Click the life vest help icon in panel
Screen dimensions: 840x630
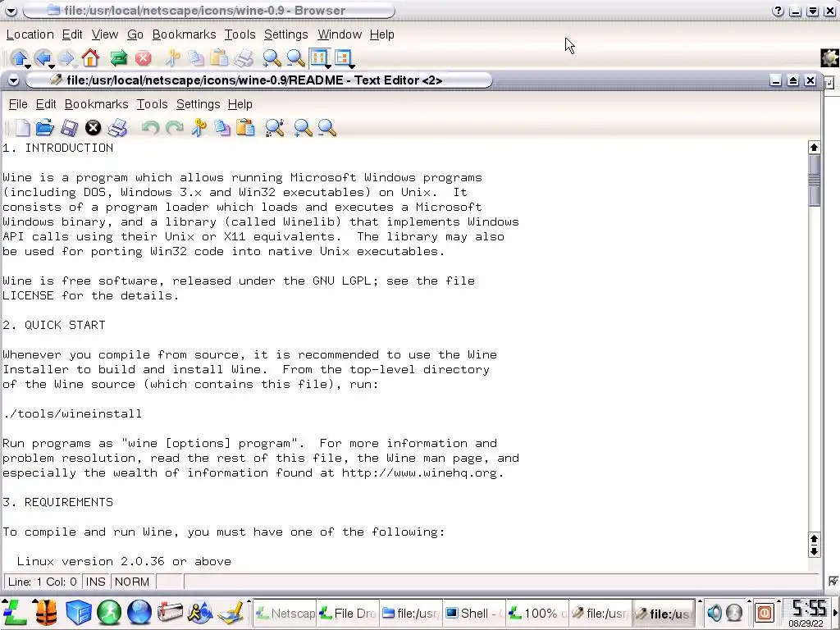tap(46, 612)
